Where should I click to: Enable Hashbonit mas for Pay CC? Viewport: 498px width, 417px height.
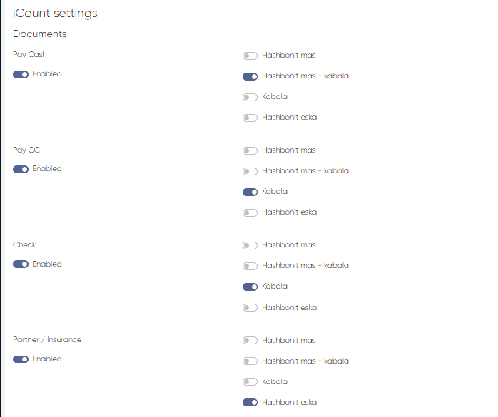[250, 150]
